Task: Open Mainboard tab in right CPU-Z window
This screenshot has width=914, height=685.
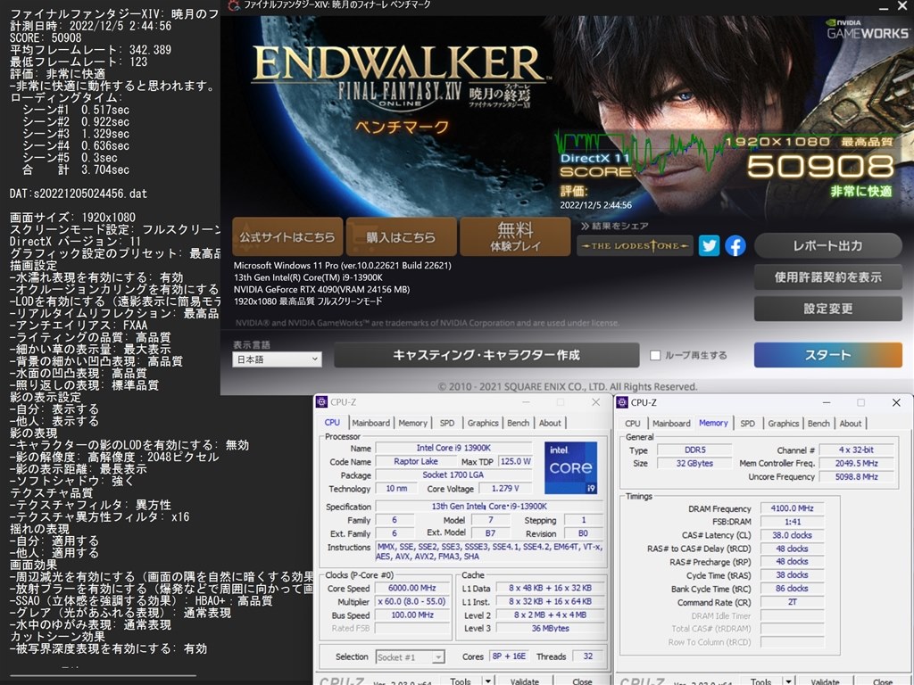Action: 671,424
